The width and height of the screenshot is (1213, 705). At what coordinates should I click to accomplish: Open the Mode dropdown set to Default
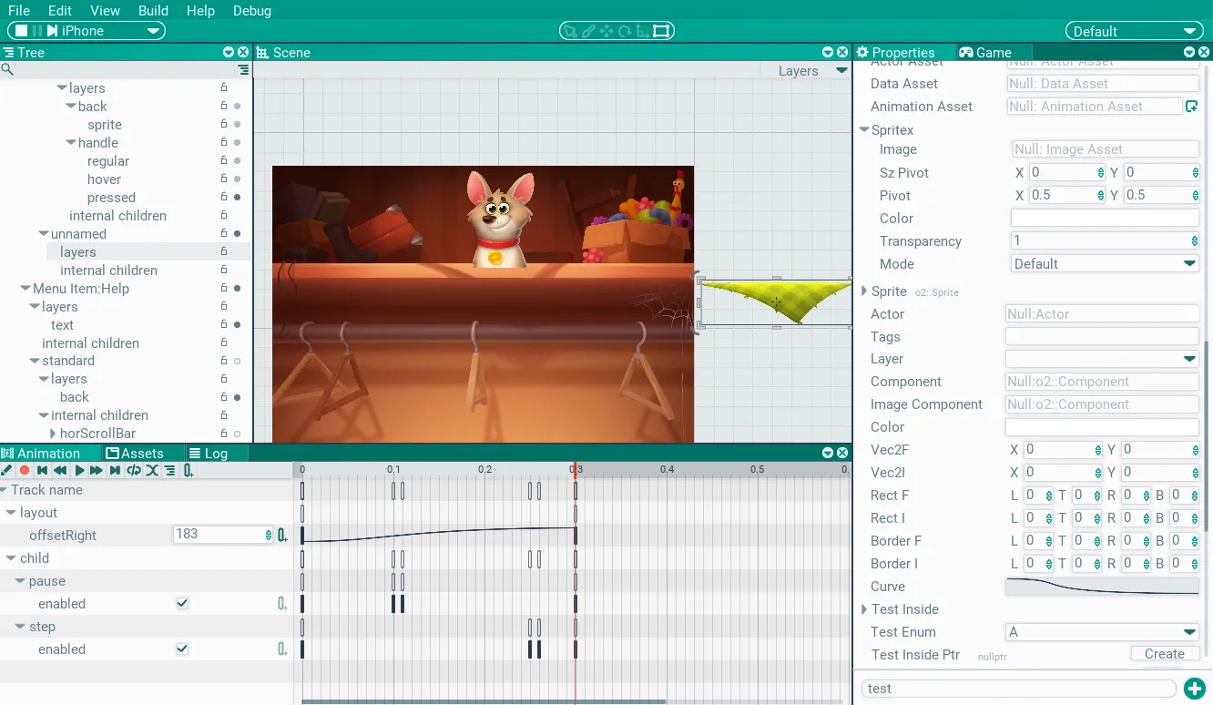coord(1105,264)
